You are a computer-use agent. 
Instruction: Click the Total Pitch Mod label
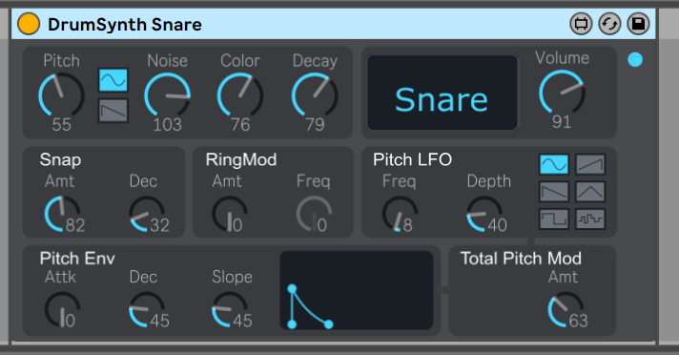coord(521,259)
